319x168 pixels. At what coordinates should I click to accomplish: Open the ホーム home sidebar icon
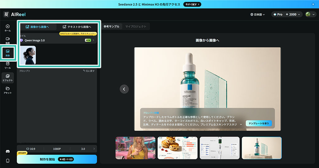[x=7, y=28]
